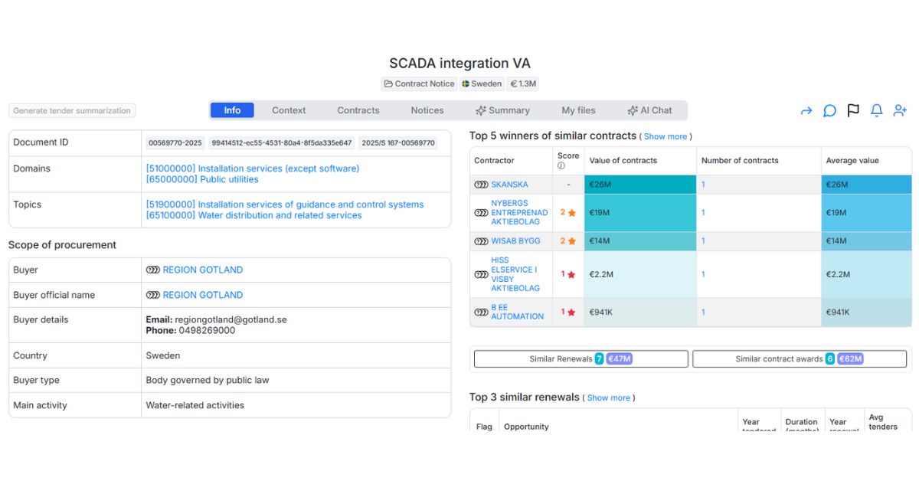Open the comment bubble icon

(829, 111)
